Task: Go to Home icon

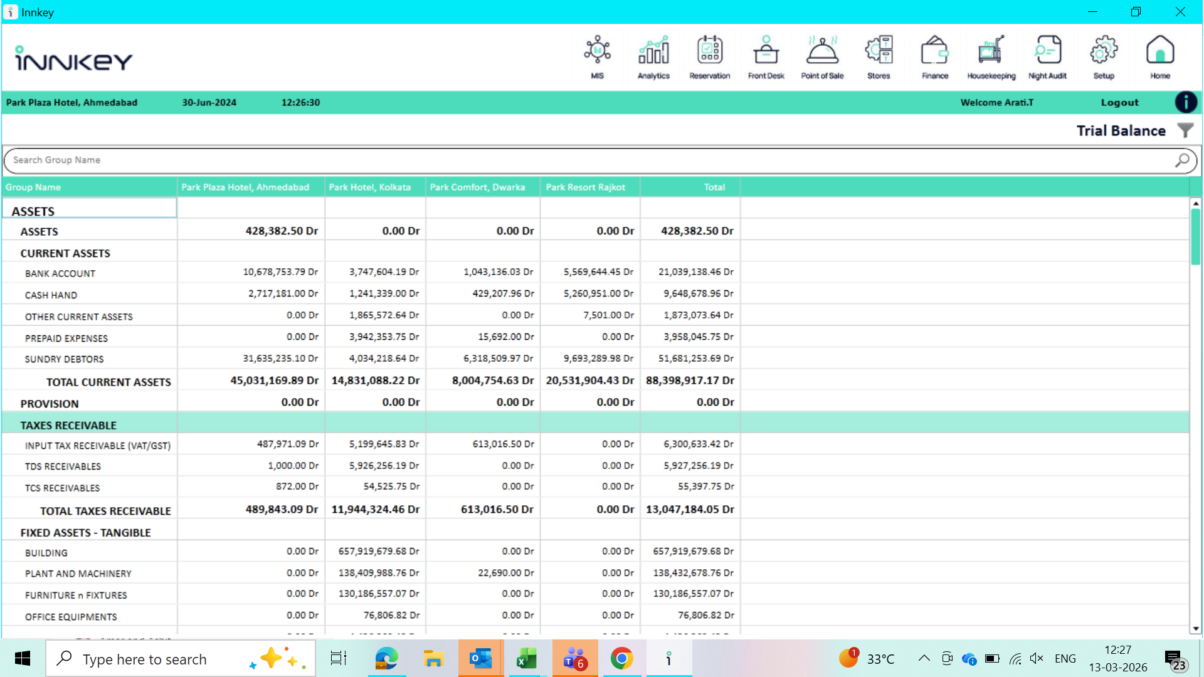Action: coord(1160,57)
